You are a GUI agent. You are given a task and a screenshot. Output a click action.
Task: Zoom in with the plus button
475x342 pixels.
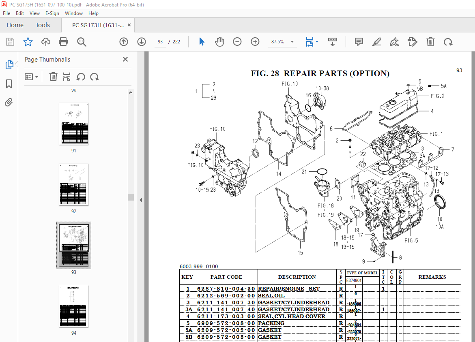[x=255, y=42]
